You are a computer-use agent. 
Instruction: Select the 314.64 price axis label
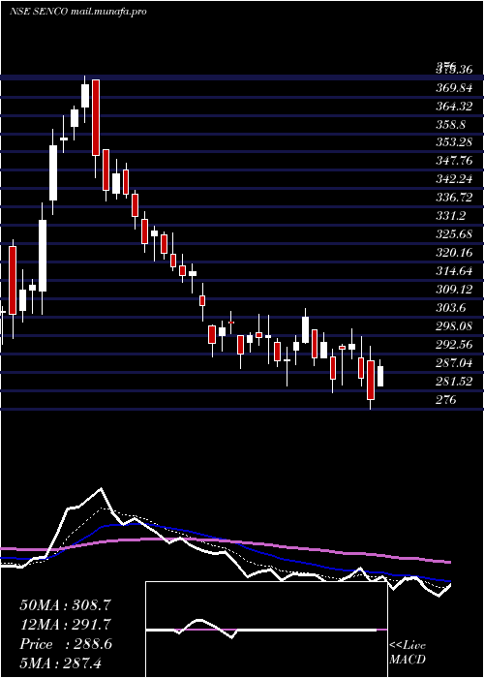[454, 271]
